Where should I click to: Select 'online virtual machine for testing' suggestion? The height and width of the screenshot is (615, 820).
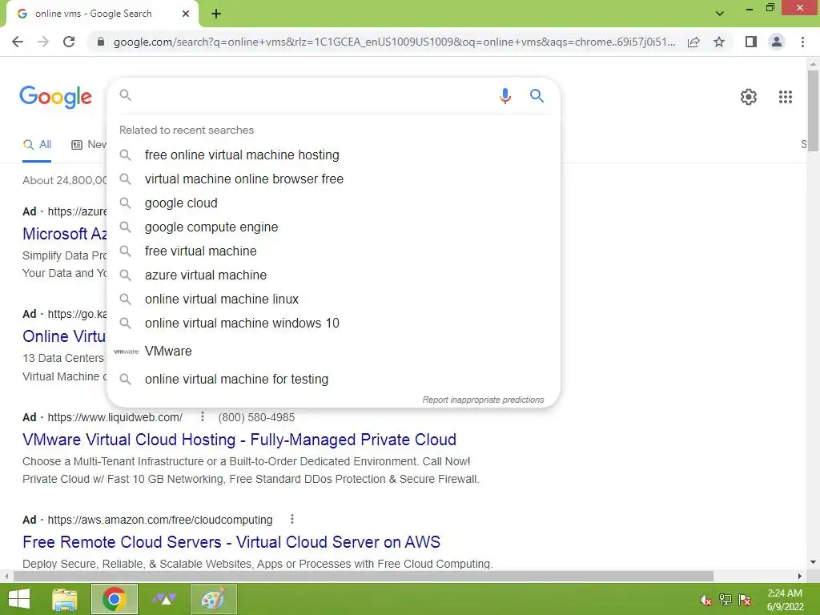(x=333, y=379)
